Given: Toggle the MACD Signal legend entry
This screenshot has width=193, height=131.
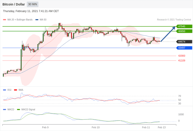Looking at the screenshot, I should pos(26,109).
